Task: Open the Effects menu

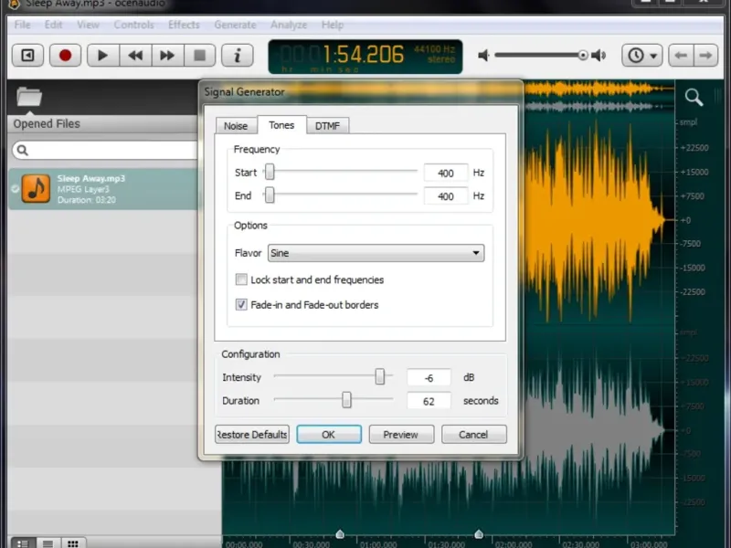Action: click(x=184, y=25)
